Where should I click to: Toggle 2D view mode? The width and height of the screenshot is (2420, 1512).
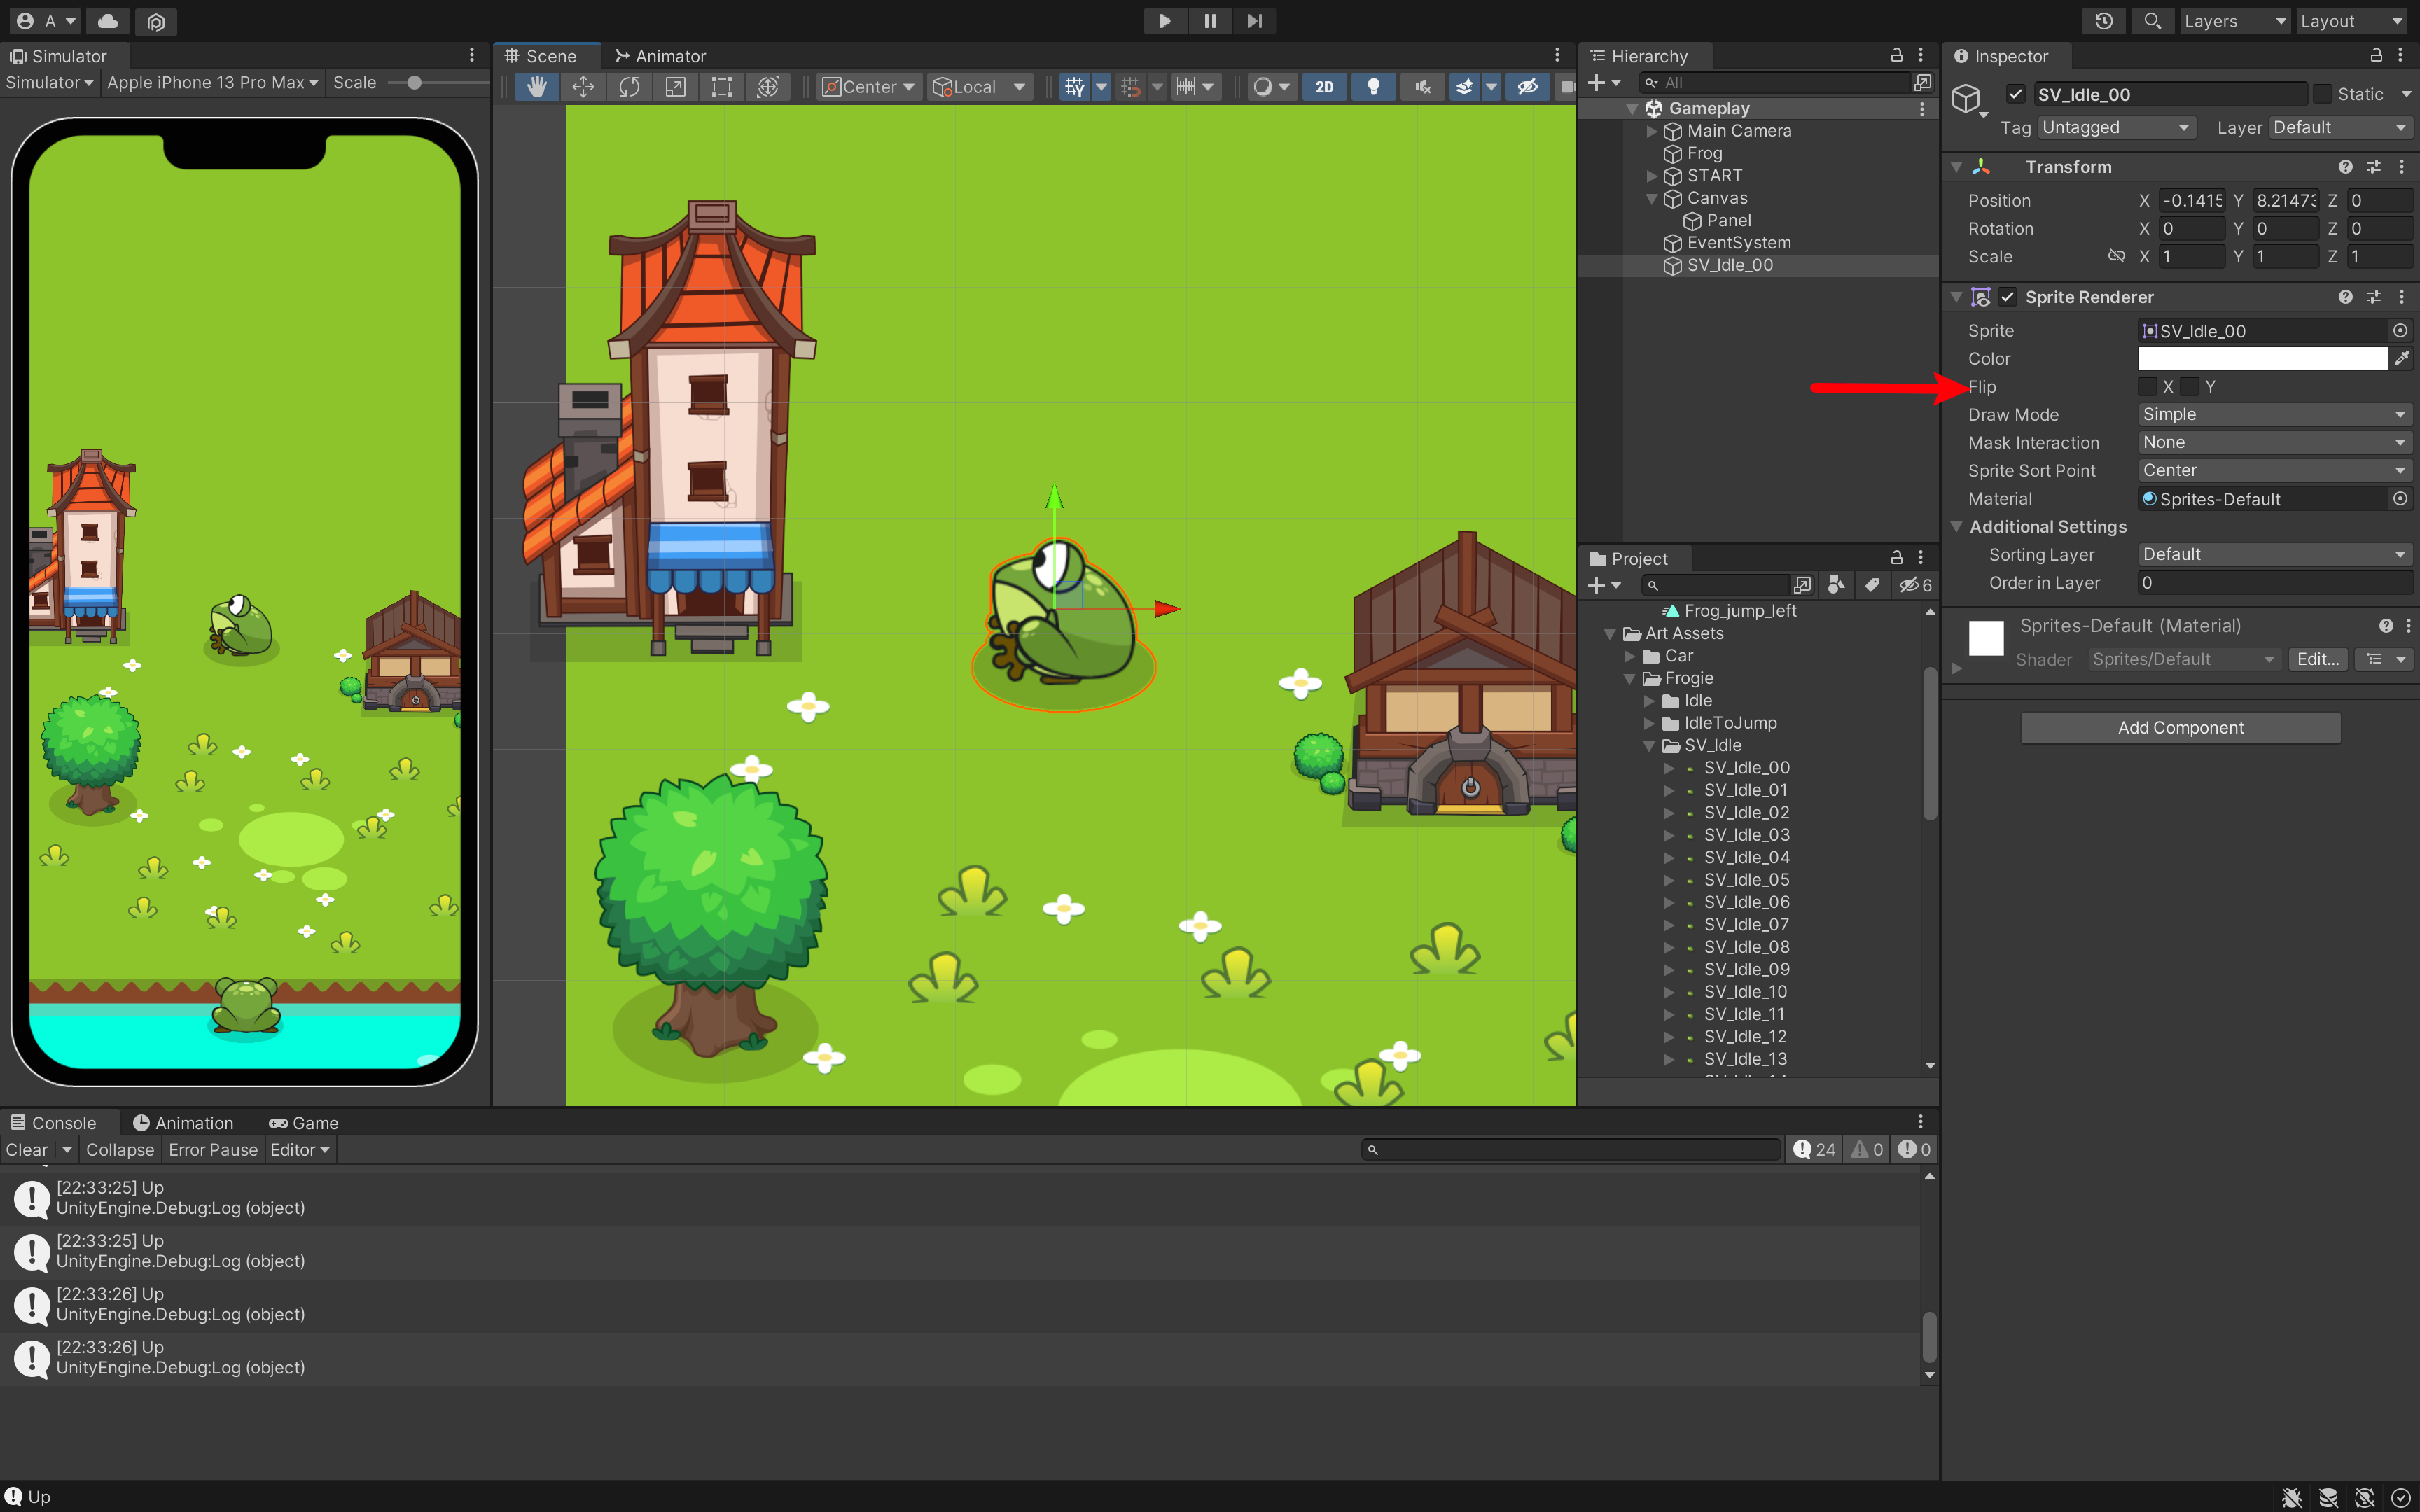tap(1324, 87)
